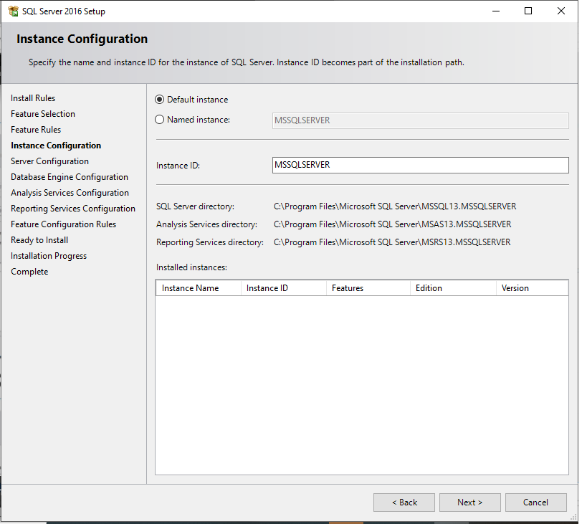
Task: Sort by Version column header
Action: click(533, 288)
